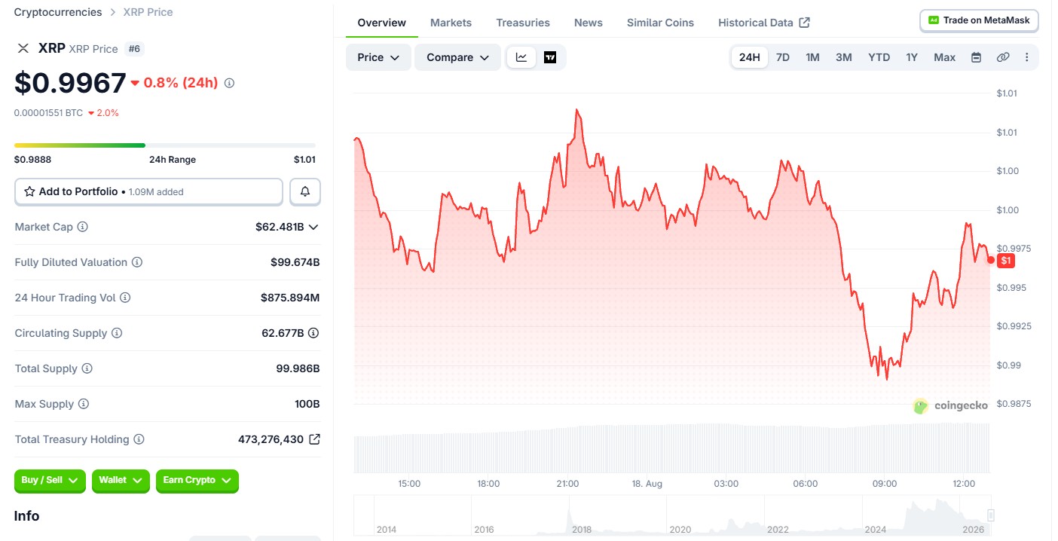Viewport: 1058px width, 541px height.
Task: Switch to line chart view icon
Action: coord(521,57)
